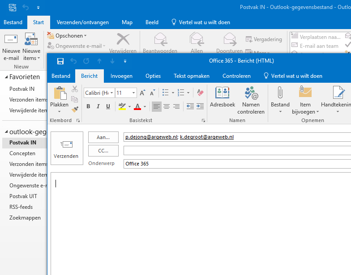Decrease font size with small A icon

coord(152,93)
